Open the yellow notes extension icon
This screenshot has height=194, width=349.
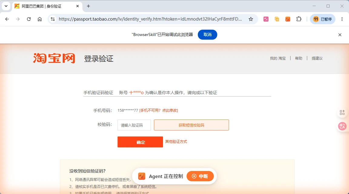(277, 19)
